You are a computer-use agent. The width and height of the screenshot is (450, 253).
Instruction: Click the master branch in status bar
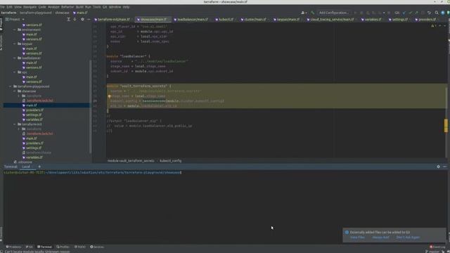432,252
